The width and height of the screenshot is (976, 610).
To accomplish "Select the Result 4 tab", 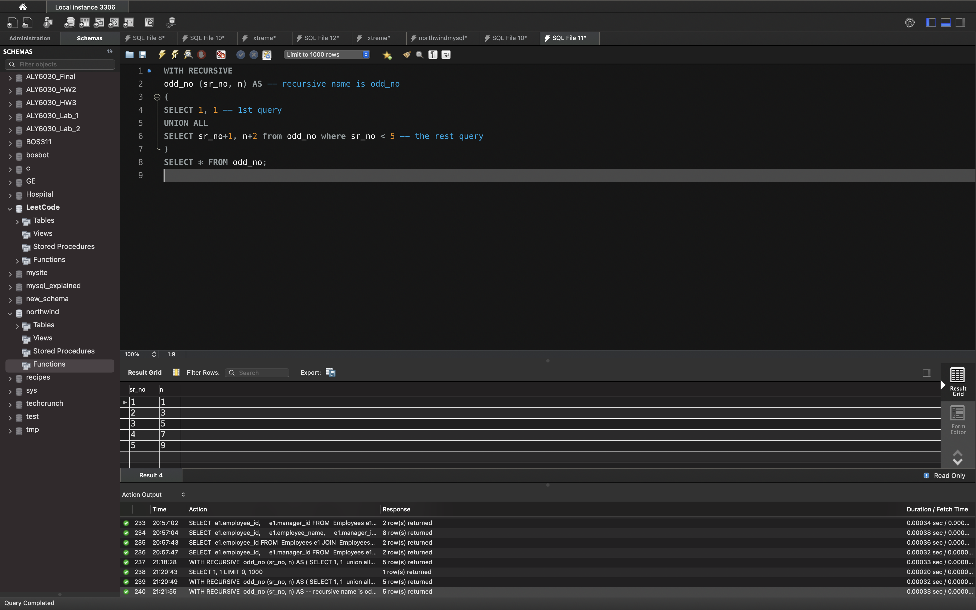I will tap(151, 475).
